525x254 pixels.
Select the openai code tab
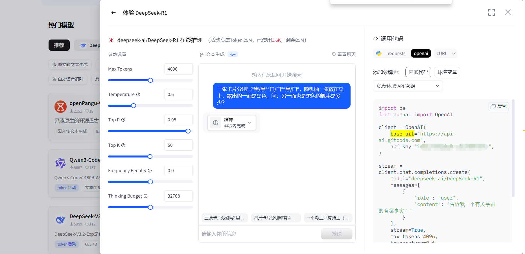421,53
